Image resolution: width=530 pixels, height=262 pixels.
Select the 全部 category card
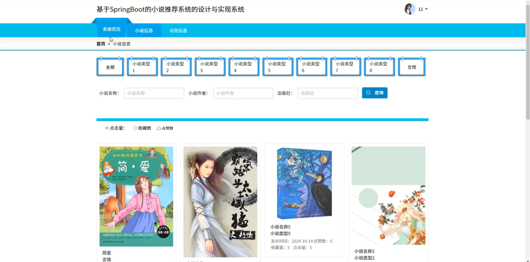110,67
